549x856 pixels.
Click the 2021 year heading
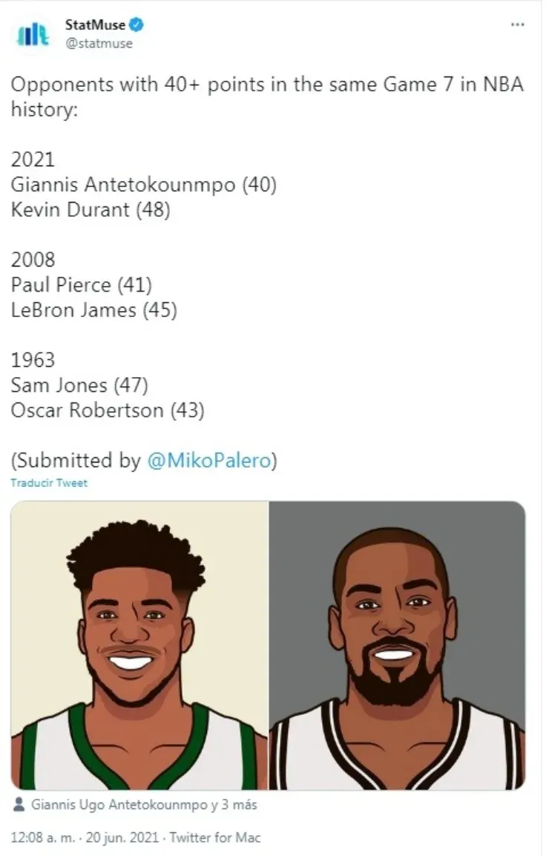click(x=33, y=159)
